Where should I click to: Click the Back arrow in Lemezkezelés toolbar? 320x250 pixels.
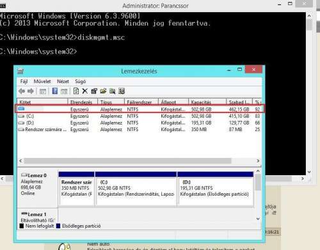[x=22, y=91]
